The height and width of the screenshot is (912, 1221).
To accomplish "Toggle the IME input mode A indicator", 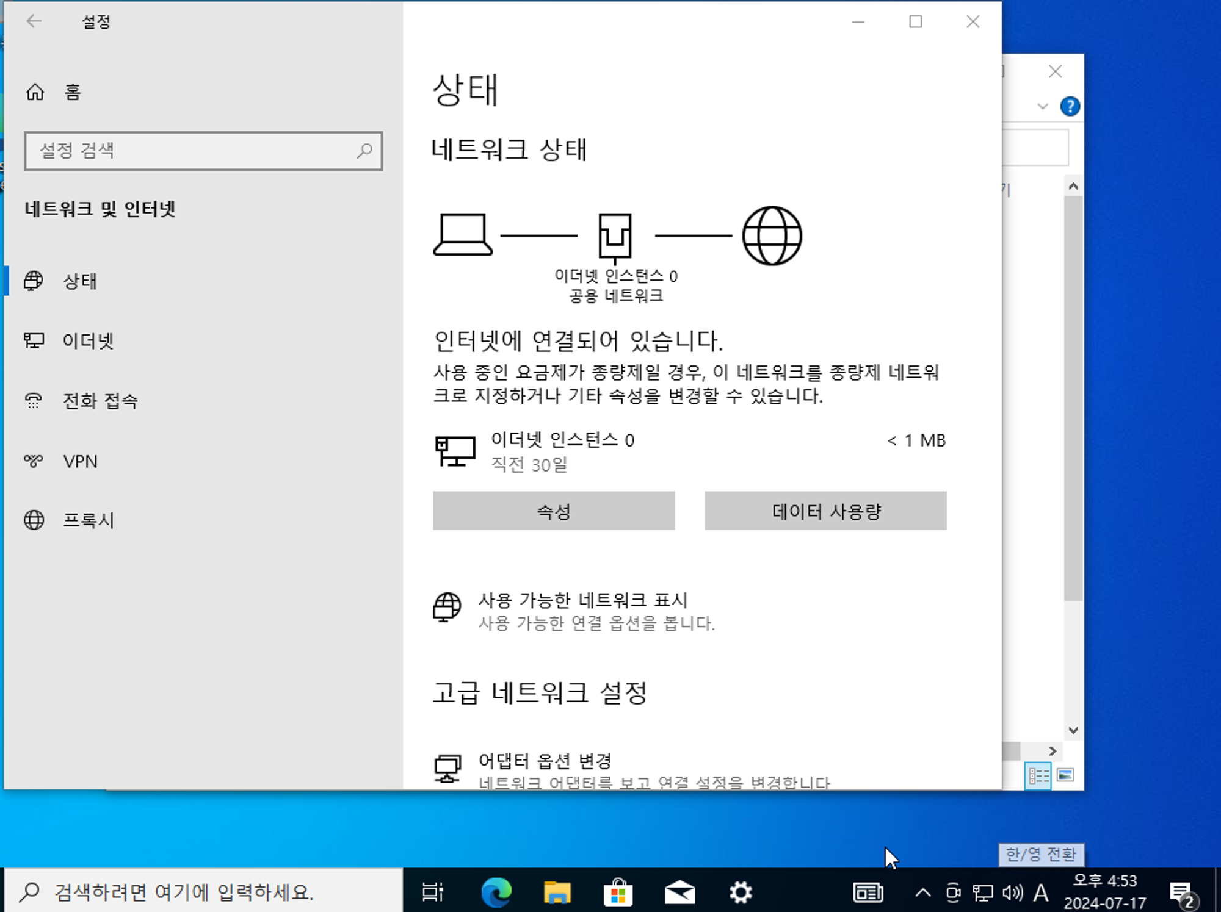I will [1041, 894].
